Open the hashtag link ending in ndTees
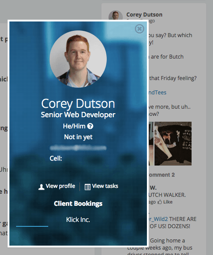 tap(157, 92)
